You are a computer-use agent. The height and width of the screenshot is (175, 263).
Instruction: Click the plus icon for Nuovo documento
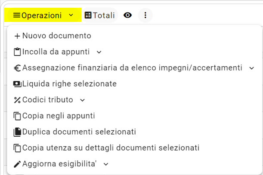tap(17, 36)
